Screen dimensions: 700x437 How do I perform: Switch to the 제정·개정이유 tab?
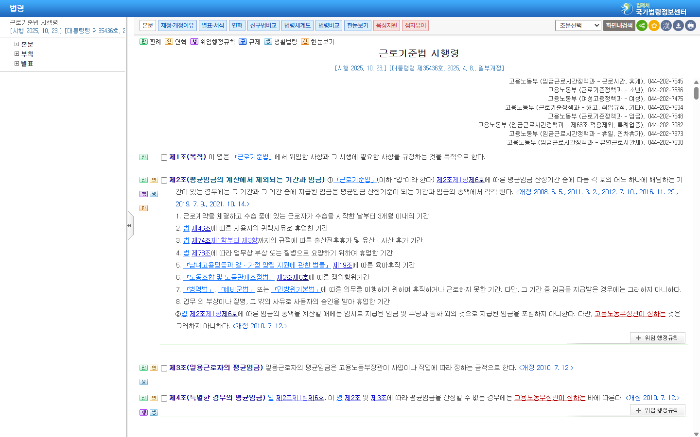177,26
